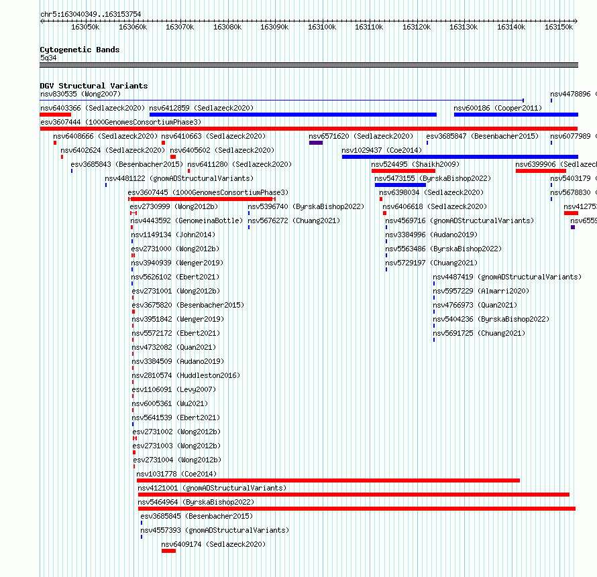597x577 pixels.
Task: Click nsv1029437 (Coe2014) label
Action: click(382, 150)
